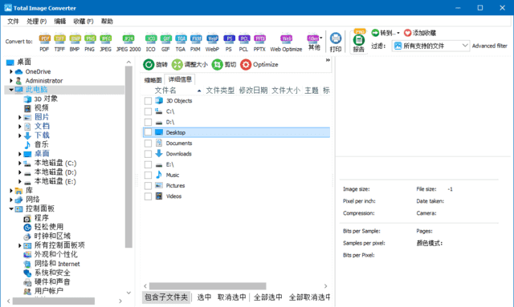Image resolution: width=514 pixels, height=307 pixels.
Task: Select the 剪切 crop tool
Action: click(224, 64)
